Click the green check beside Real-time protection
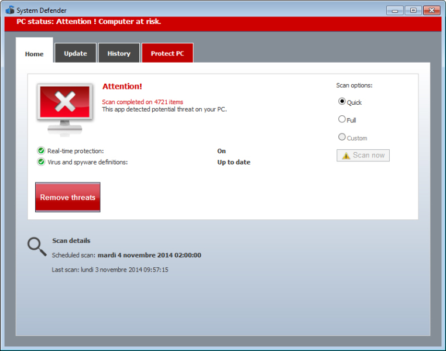 click(41, 151)
